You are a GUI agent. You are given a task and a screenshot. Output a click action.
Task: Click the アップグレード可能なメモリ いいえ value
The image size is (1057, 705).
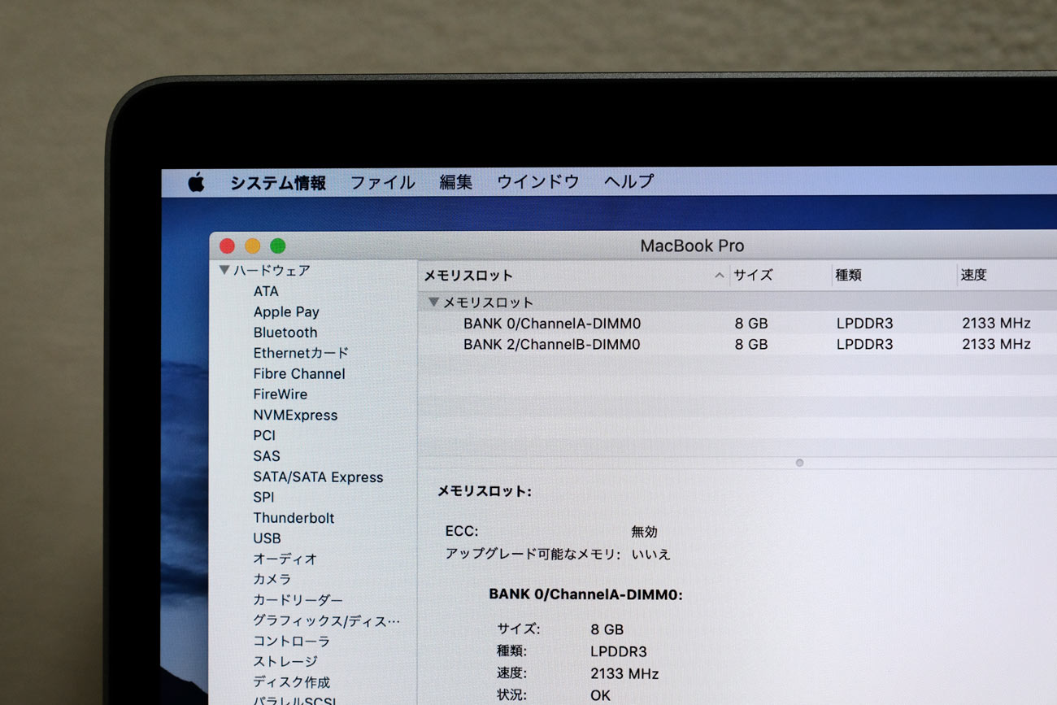click(x=651, y=555)
